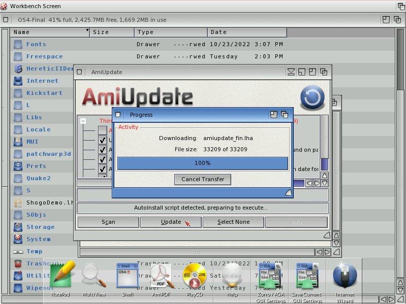Click the blue AmiUpdate refresh logo
Viewport: 406px width, 304px height.
click(313, 97)
